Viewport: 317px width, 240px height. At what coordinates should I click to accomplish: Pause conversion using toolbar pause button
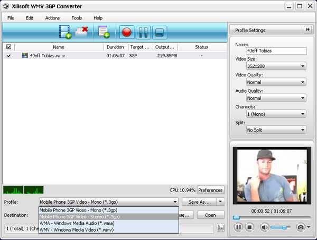(x=143, y=32)
